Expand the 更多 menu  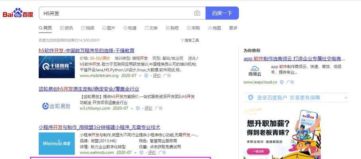click(233, 28)
